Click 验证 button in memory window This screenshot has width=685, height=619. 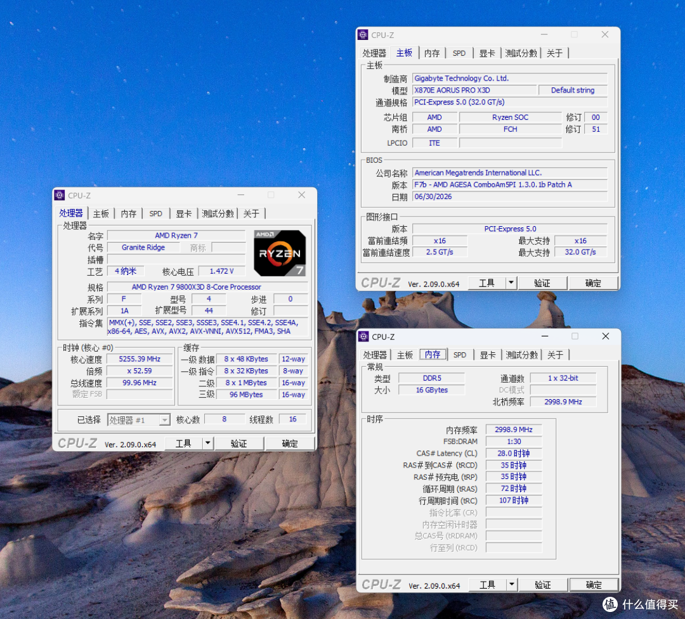[x=543, y=585]
